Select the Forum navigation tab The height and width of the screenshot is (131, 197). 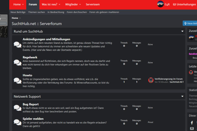pos(33,4)
